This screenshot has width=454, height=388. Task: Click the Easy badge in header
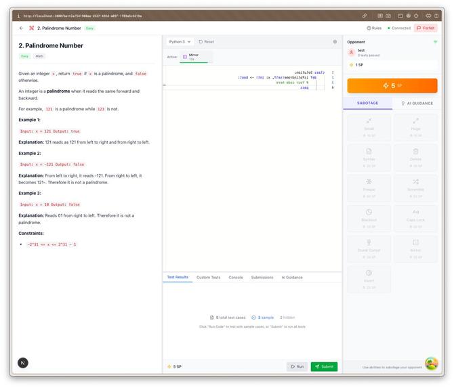click(89, 28)
